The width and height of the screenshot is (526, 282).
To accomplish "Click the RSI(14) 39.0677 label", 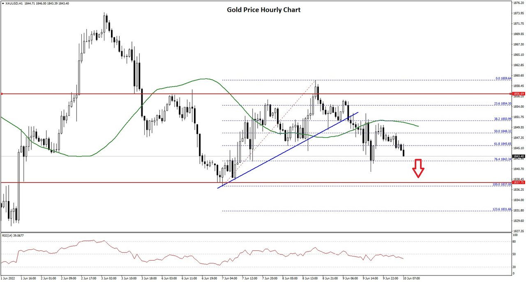I will point(13,236).
